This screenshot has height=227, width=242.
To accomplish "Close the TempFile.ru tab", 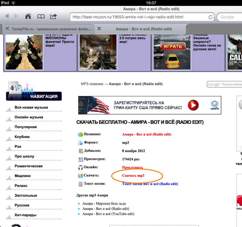I will [x=7, y=29].
